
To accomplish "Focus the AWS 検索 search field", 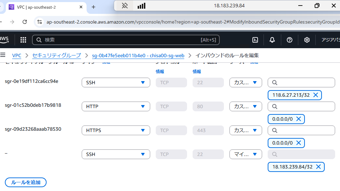I will coord(122,40).
